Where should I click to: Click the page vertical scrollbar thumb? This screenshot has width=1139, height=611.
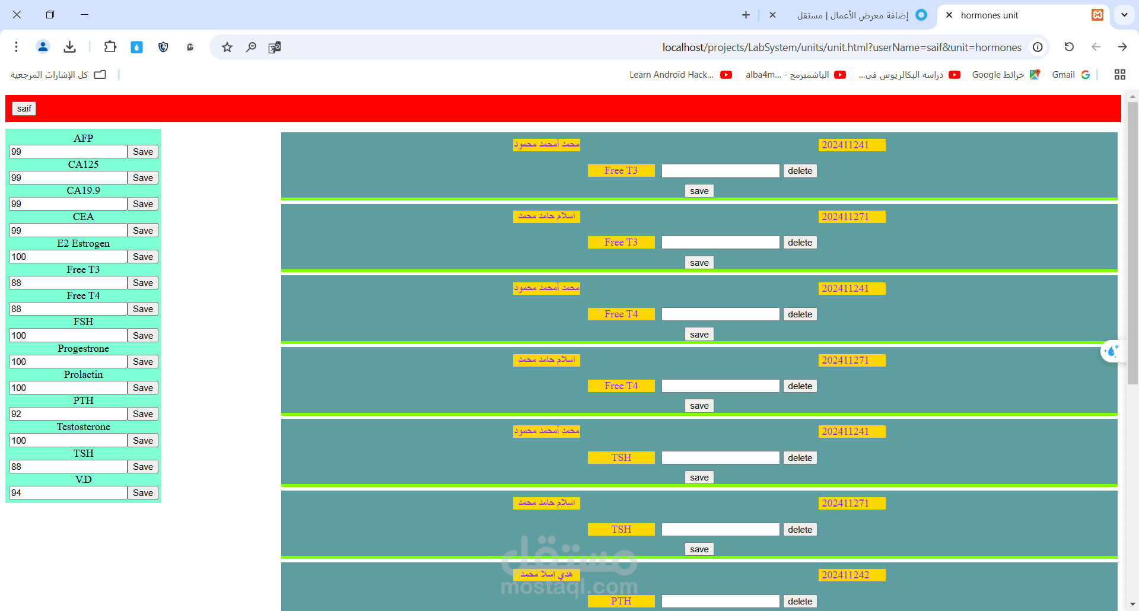coord(1132,243)
